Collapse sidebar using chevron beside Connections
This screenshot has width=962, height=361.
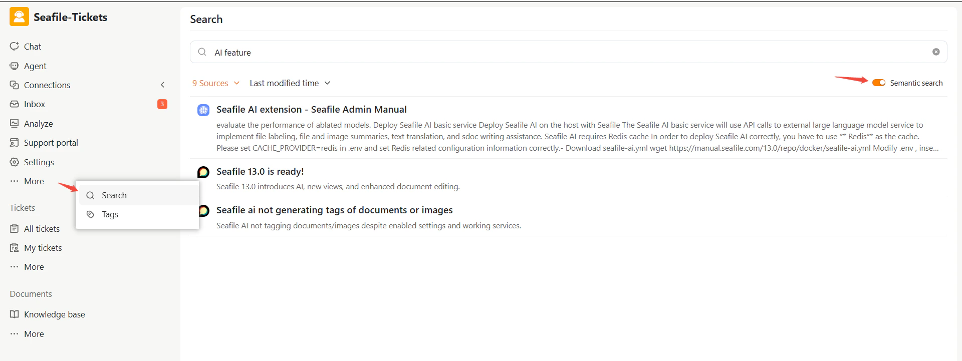(162, 85)
